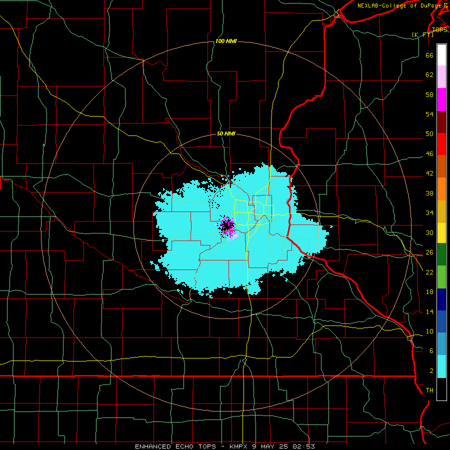450x450 pixels.
Task: Click the cyan legend swatch
Action: [441, 366]
